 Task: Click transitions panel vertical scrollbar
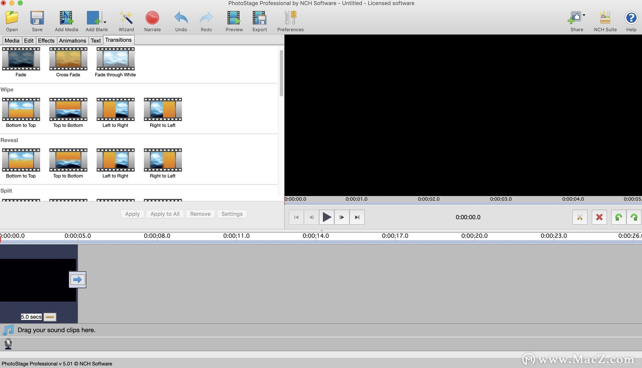pos(281,73)
